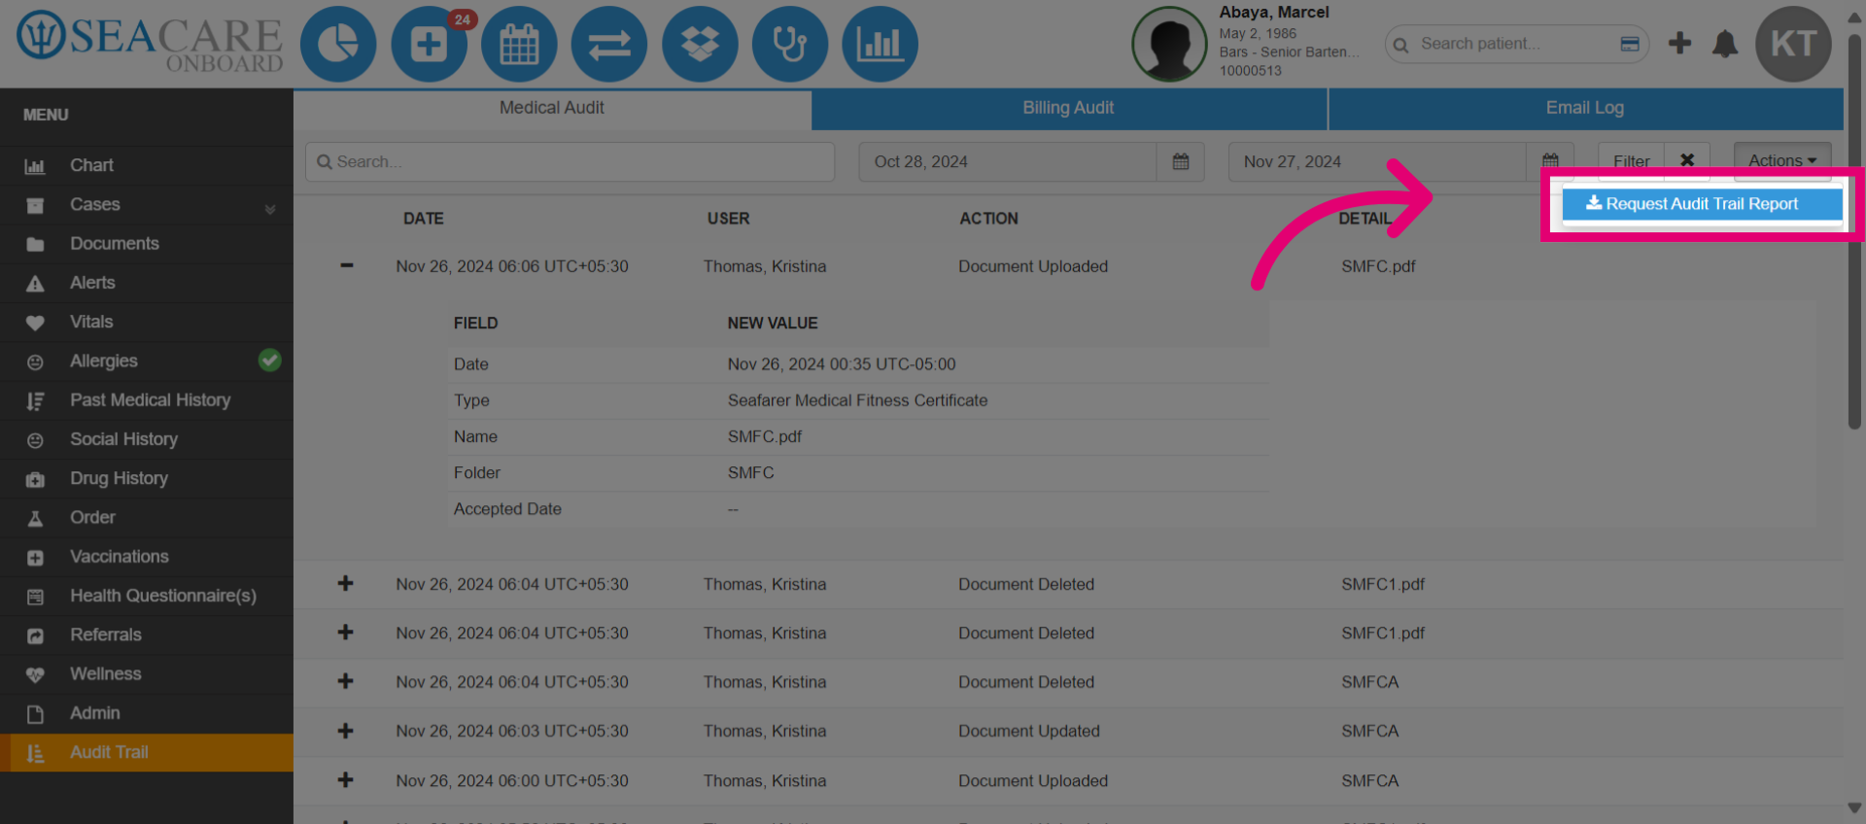Switch to the Email Log tab

point(1585,108)
